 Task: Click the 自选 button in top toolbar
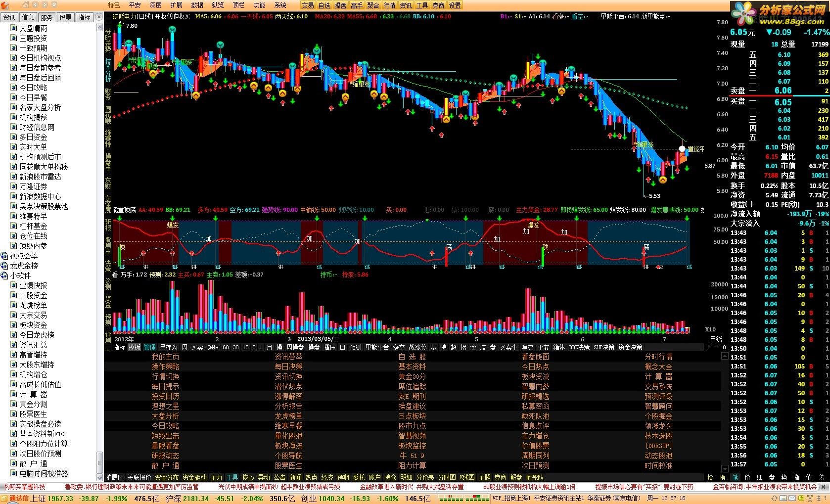click(324, 5)
